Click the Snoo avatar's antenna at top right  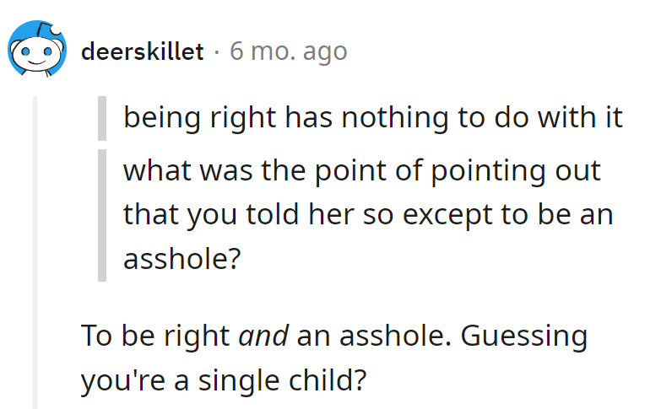[x=57, y=32]
